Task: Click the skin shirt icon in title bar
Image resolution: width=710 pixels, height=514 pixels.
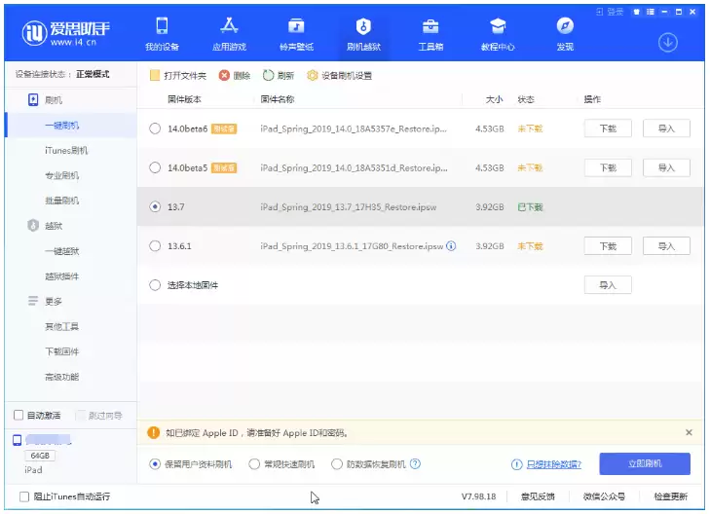Action: (637, 12)
